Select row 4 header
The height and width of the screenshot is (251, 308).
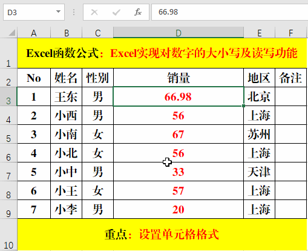pos(8,115)
